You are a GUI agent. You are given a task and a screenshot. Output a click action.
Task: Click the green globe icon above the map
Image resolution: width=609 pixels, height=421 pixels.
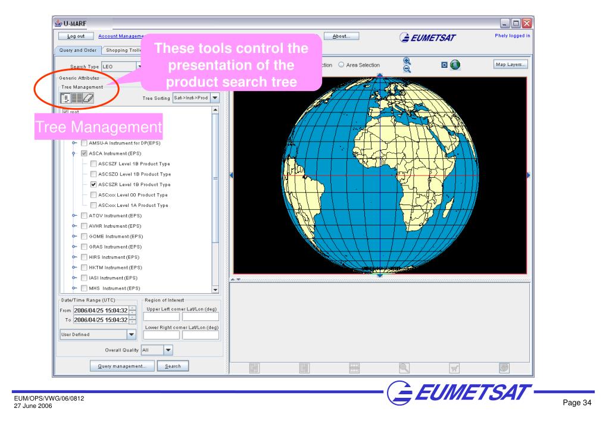pyautogui.click(x=455, y=65)
